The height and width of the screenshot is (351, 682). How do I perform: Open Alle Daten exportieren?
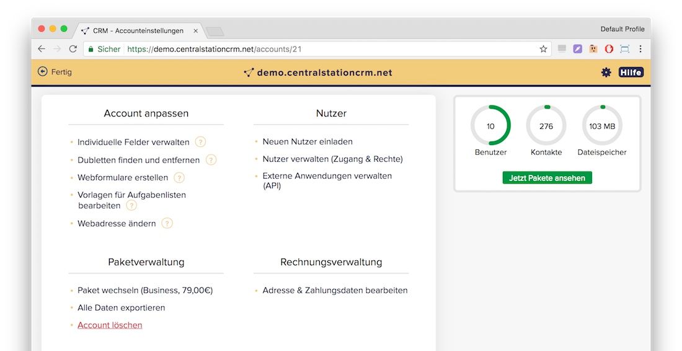[121, 308]
